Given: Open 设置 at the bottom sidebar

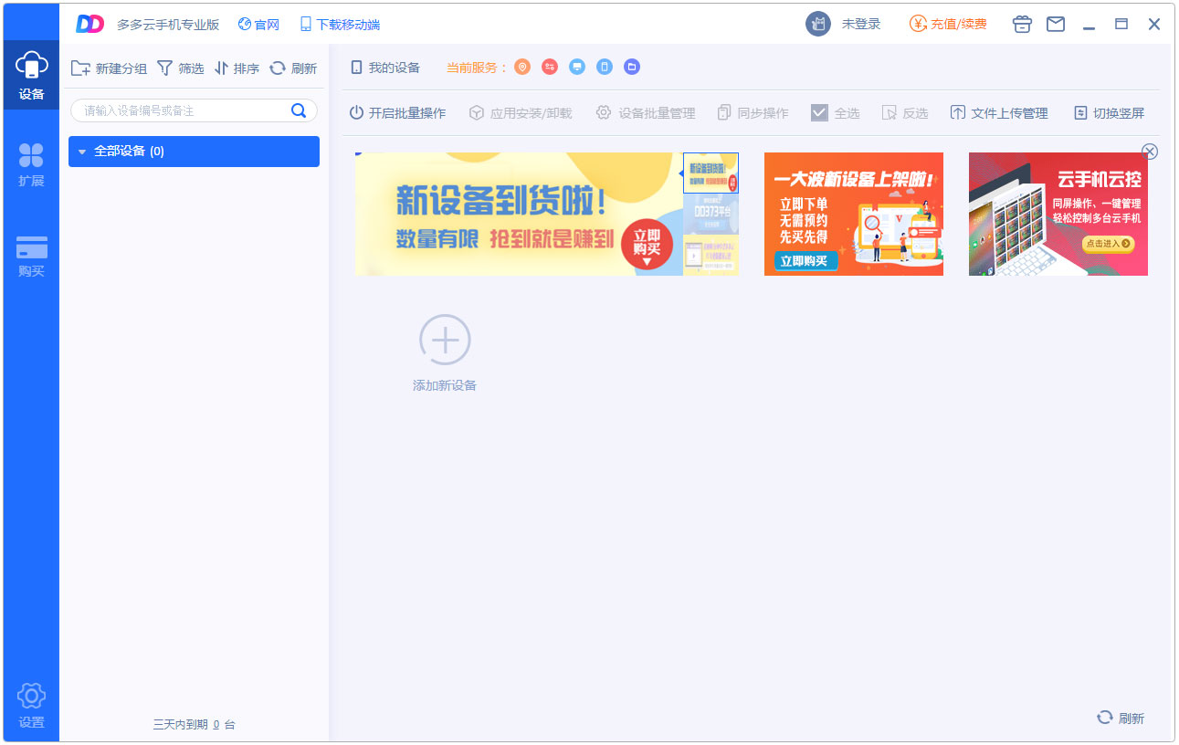Looking at the screenshot, I should [31, 705].
